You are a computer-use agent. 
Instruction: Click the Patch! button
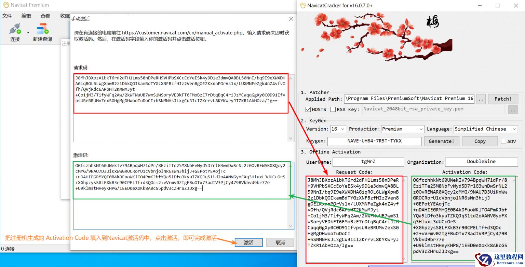(503, 99)
